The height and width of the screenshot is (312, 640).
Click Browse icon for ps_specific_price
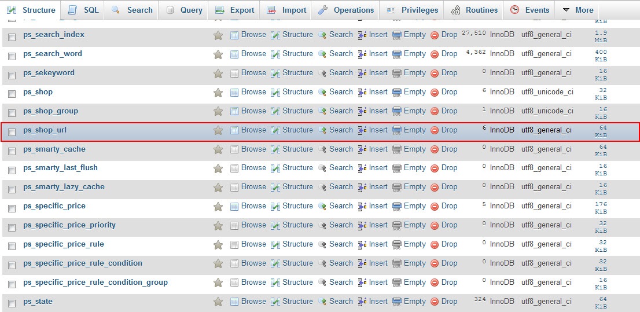(x=234, y=206)
